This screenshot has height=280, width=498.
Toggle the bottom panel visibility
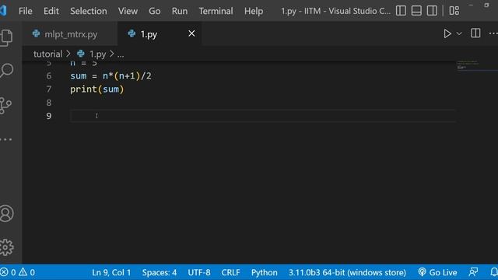coord(416,11)
